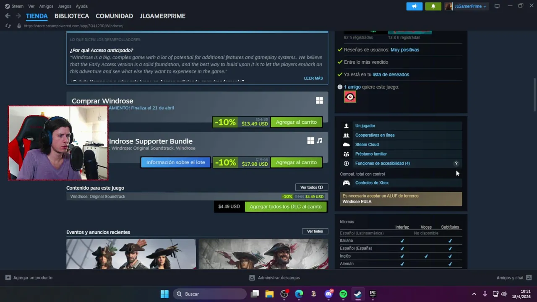This screenshot has width=537, height=302.
Task: Open Epic Games Launcher from taskbar
Action: pos(373,294)
